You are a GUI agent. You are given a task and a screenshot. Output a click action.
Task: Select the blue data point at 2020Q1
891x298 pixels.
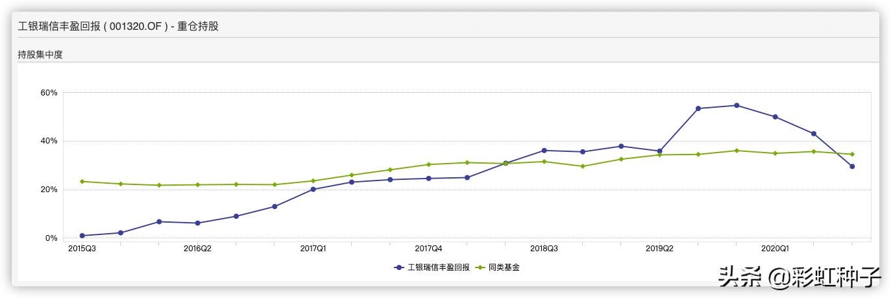tap(775, 117)
